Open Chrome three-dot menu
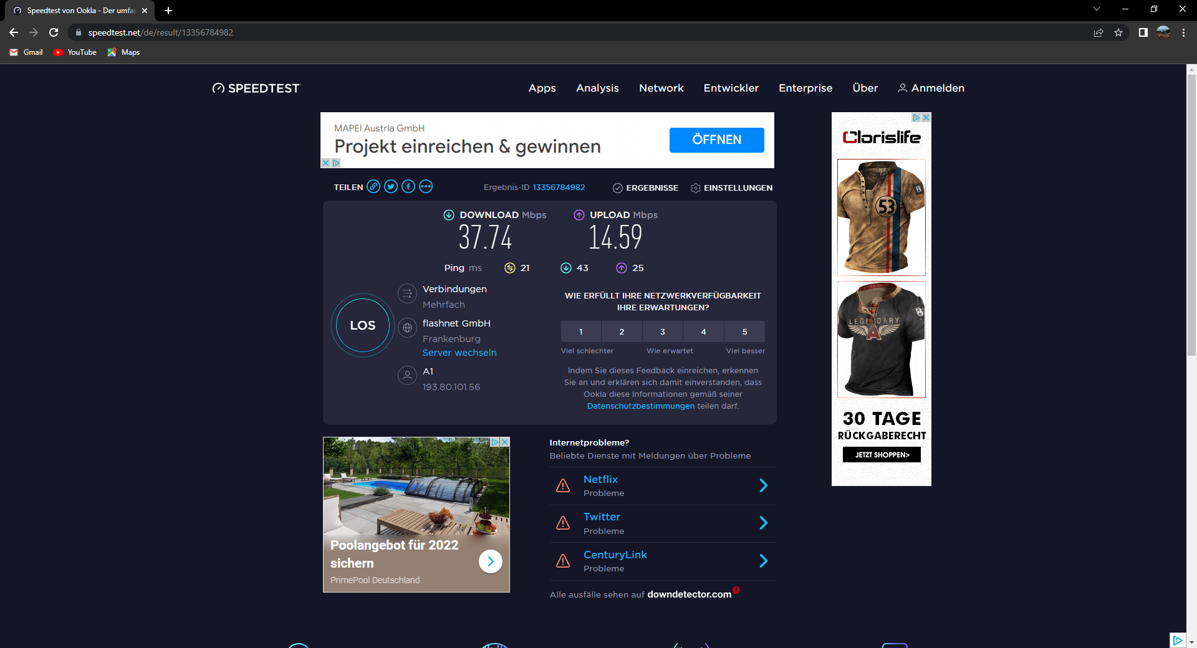The height and width of the screenshot is (648, 1197). (1183, 32)
